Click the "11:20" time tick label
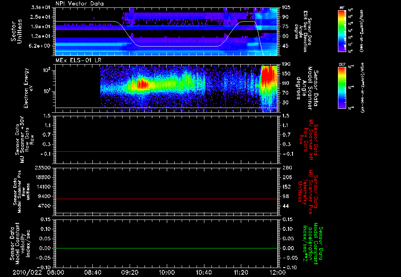This screenshot has height=277, width=401. 241,272
